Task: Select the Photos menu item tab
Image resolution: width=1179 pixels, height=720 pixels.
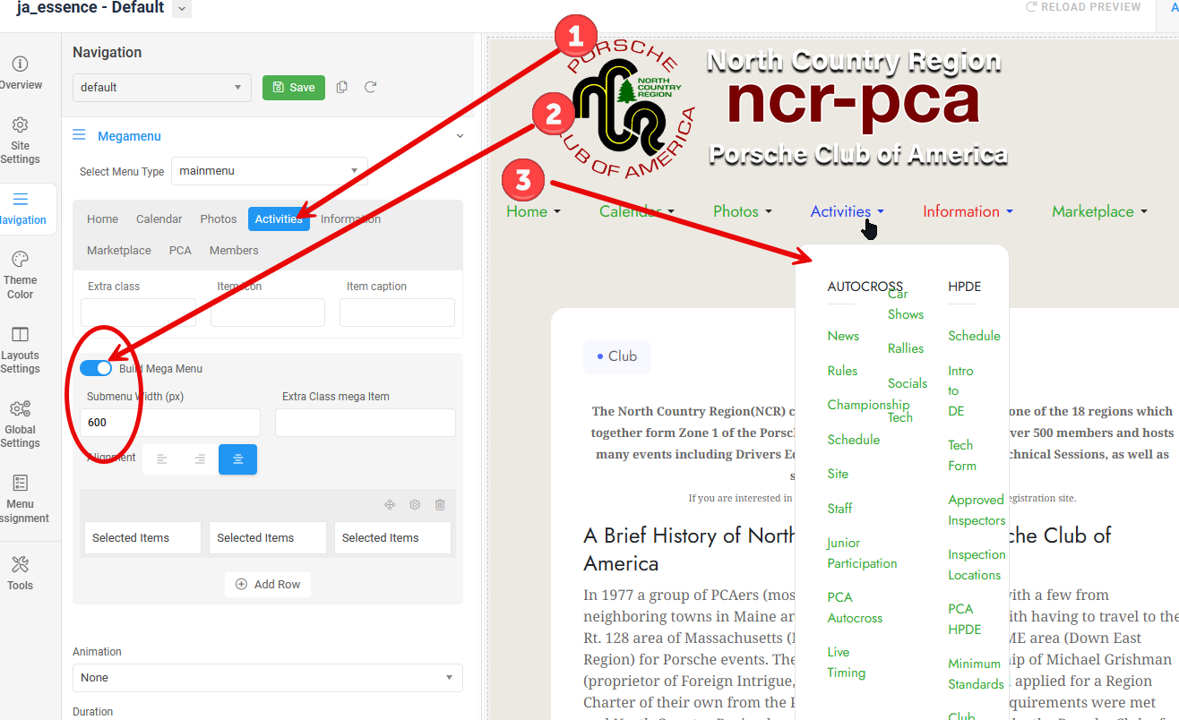Action: 219,219
